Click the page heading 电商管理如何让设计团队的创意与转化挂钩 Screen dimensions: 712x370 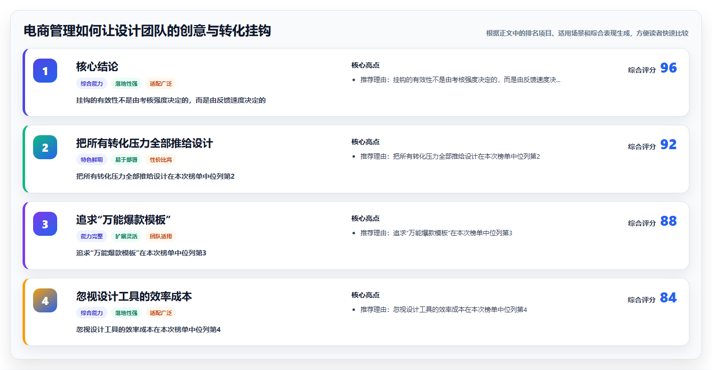click(147, 31)
